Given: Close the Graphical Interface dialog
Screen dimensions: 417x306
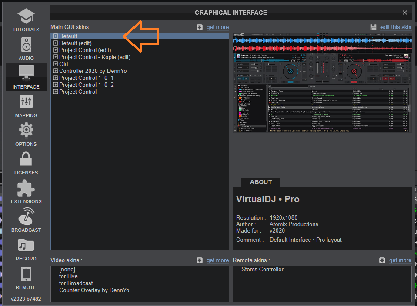Looking at the screenshot, I should [405, 13].
